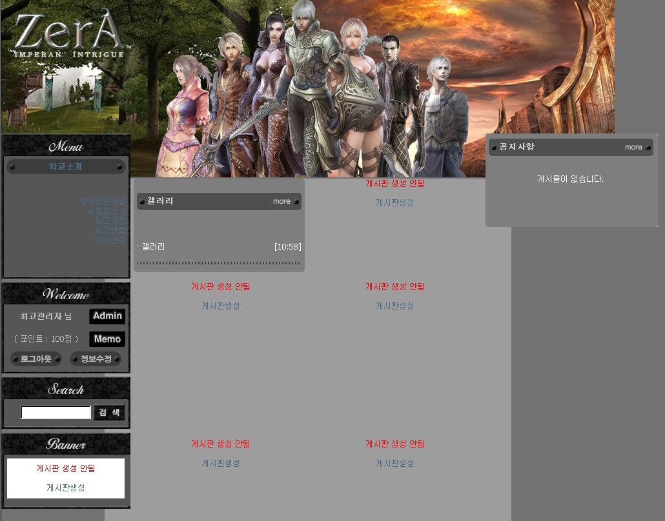Click the 게시물이 없습니다 message
Viewport: 665px width, 521px height.
570,179
